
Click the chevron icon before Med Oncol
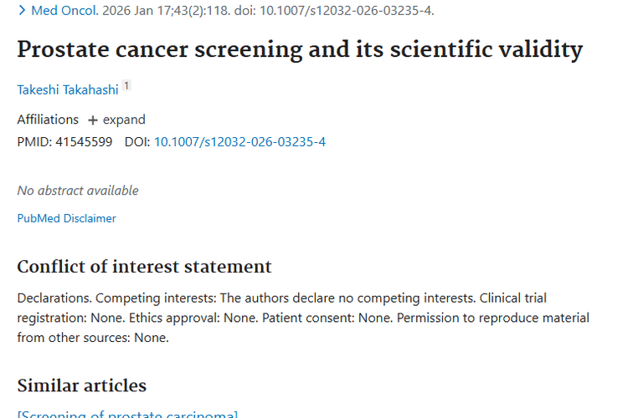coord(22,11)
